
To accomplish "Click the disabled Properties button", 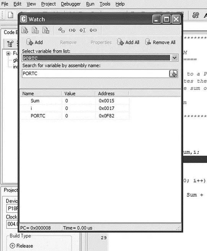I will (101, 42).
